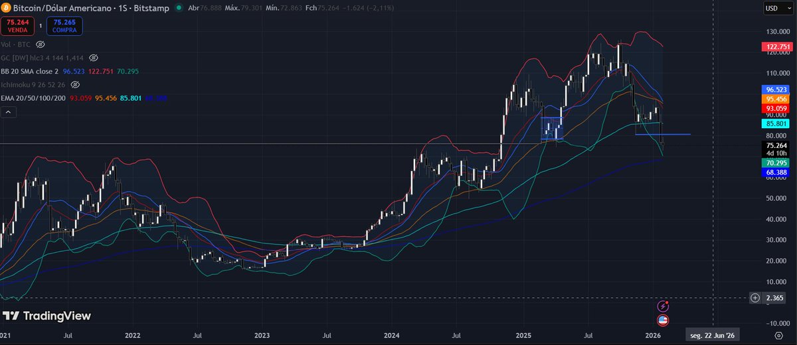797x345 pixels.
Task: Click the TradingView logo
Action: point(46,316)
